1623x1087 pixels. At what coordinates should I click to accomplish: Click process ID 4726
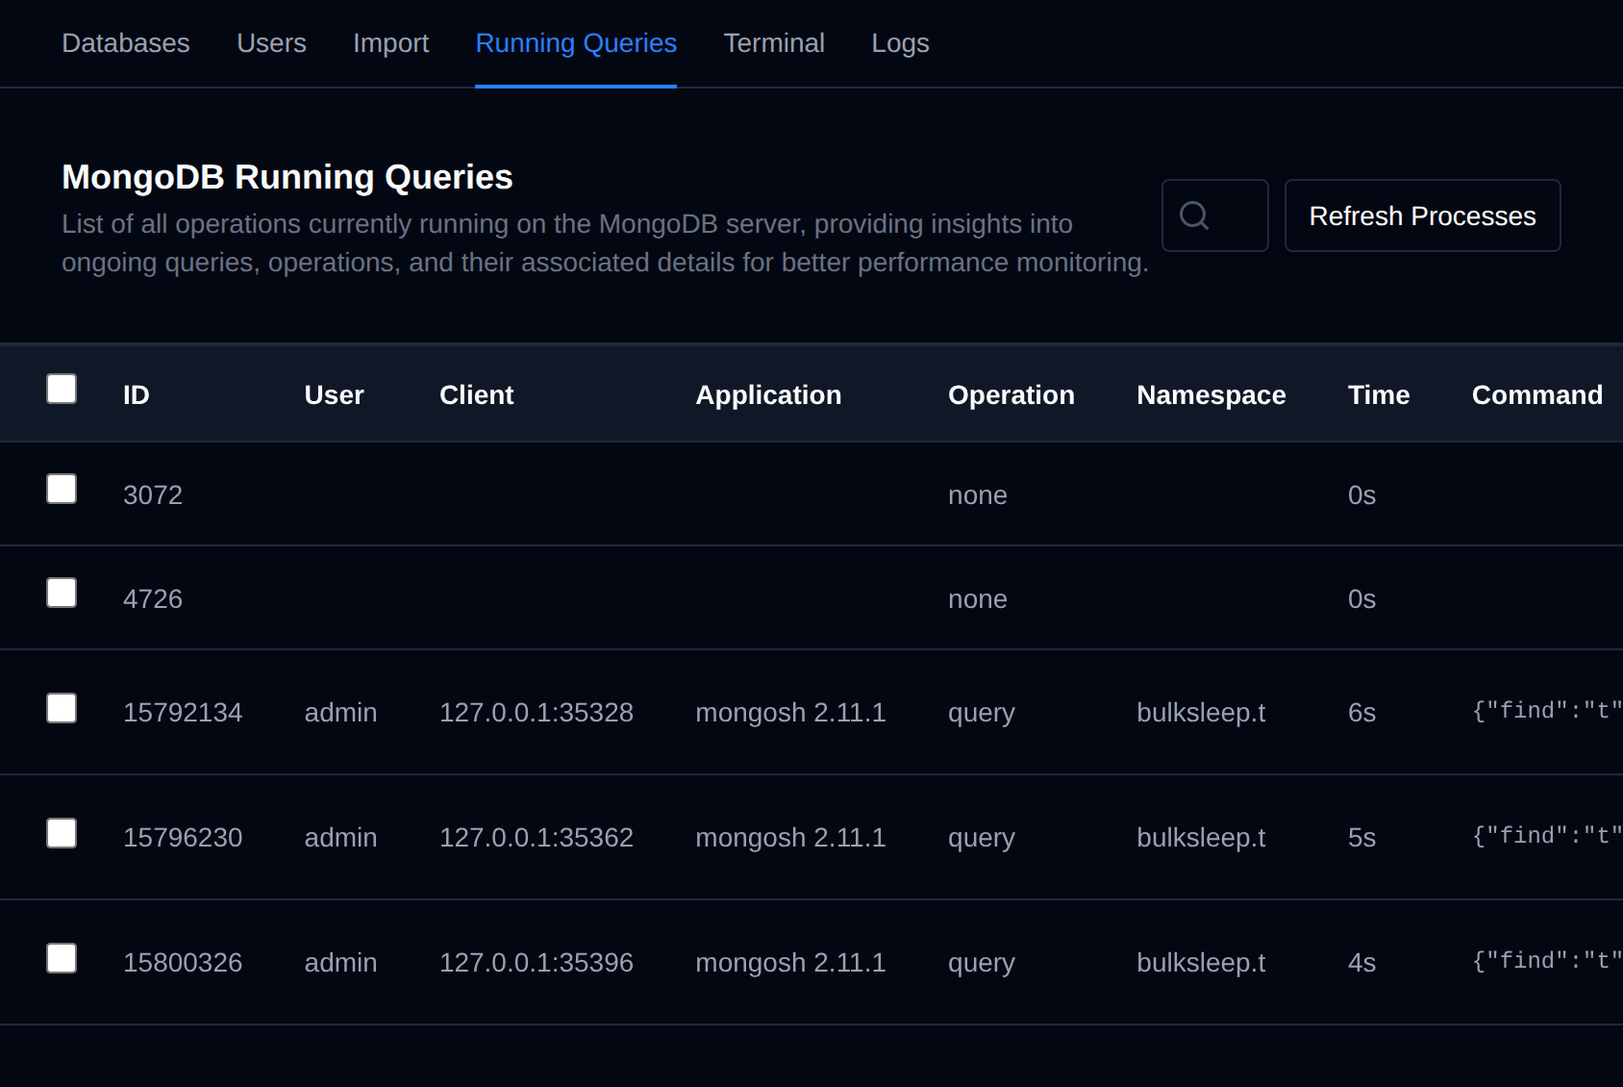(x=153, y=599)
